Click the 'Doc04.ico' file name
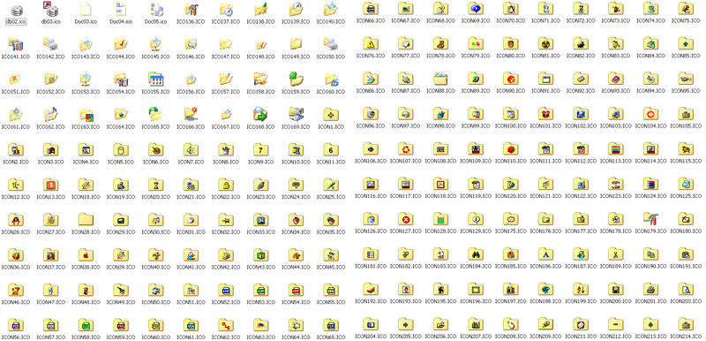This screenshot has height=341, width=706. (x=121, y=21)
